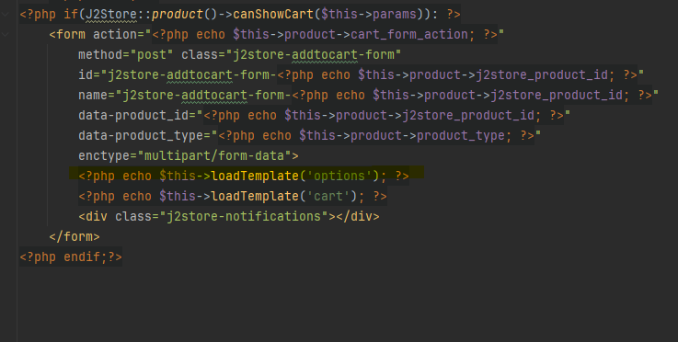Click 'j2store_product_id' on the id attribute line
The image size is (678, 342).
click(x=542, y=75)
